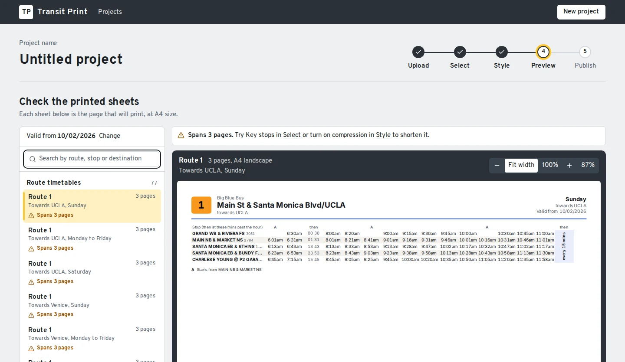Image resolution: width=625 pixels, height=362 pixels.
Task: Focus the route search field
Action: 92,159
